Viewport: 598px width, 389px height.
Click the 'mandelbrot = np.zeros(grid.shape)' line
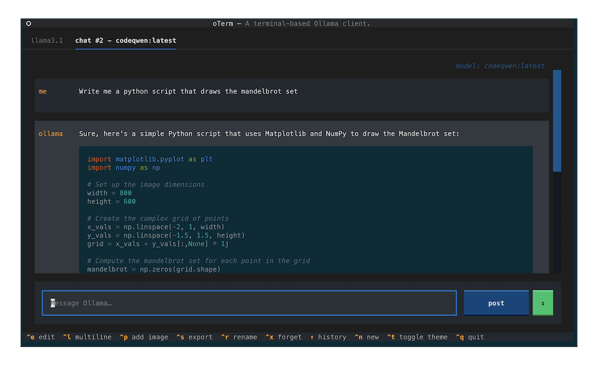[x=154, y=269]
